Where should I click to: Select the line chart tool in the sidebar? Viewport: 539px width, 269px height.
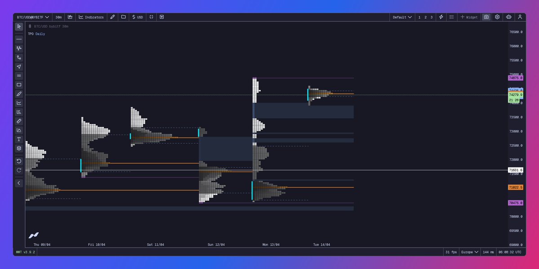(x=19, y=103)
